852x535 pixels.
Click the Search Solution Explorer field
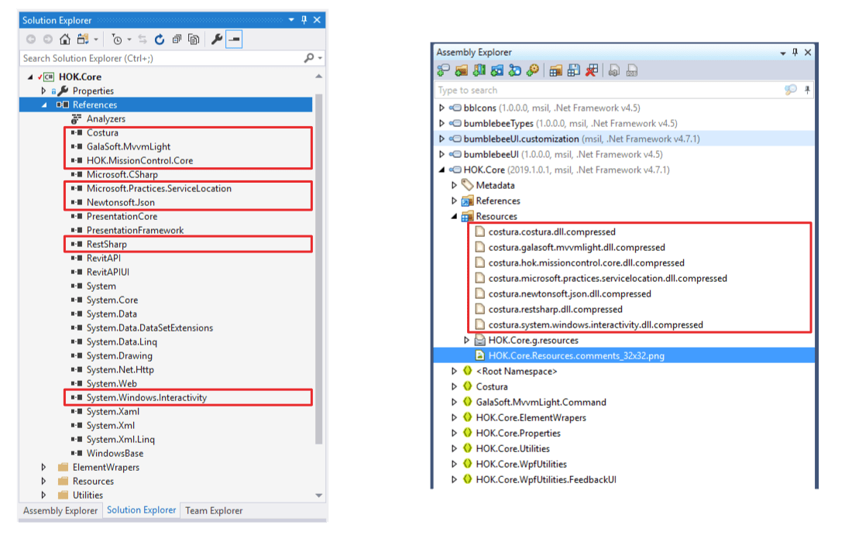[172, 58]
